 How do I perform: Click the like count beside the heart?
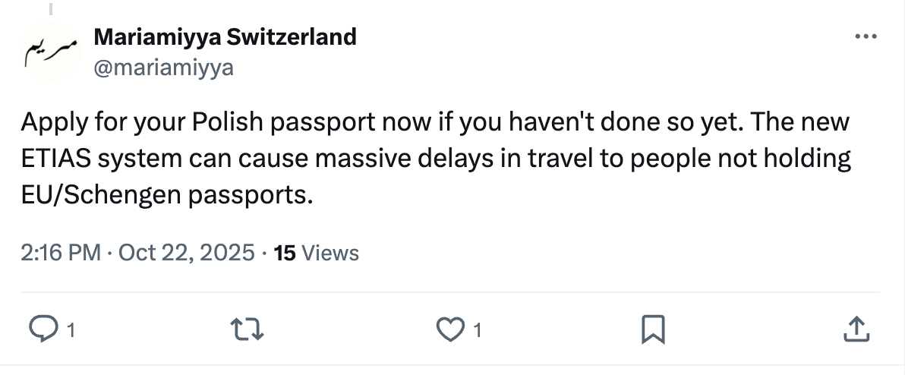478,330
